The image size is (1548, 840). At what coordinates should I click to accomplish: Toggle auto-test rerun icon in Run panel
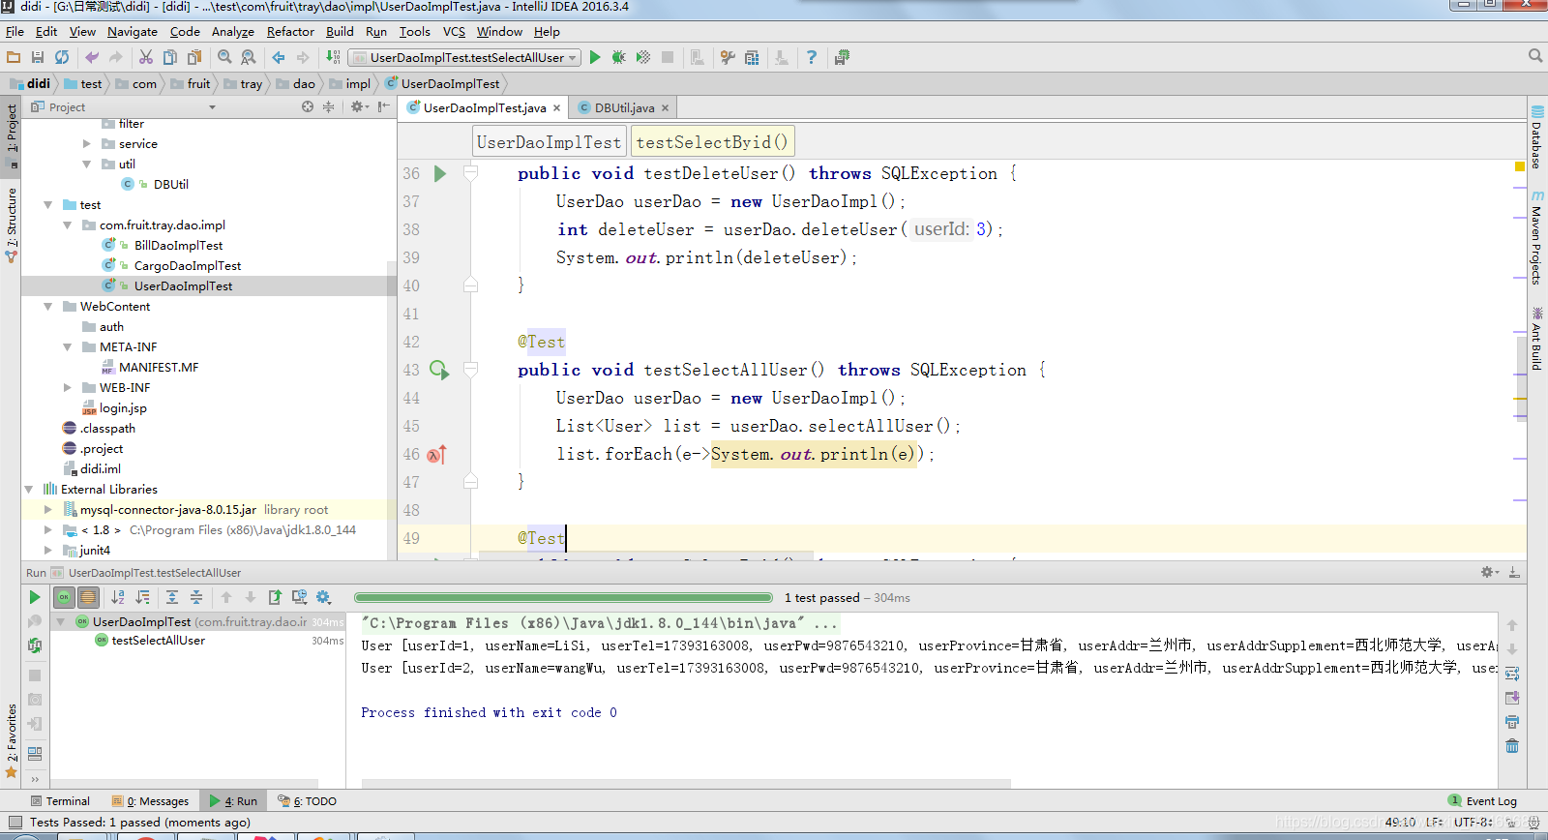tap(35, 645)
